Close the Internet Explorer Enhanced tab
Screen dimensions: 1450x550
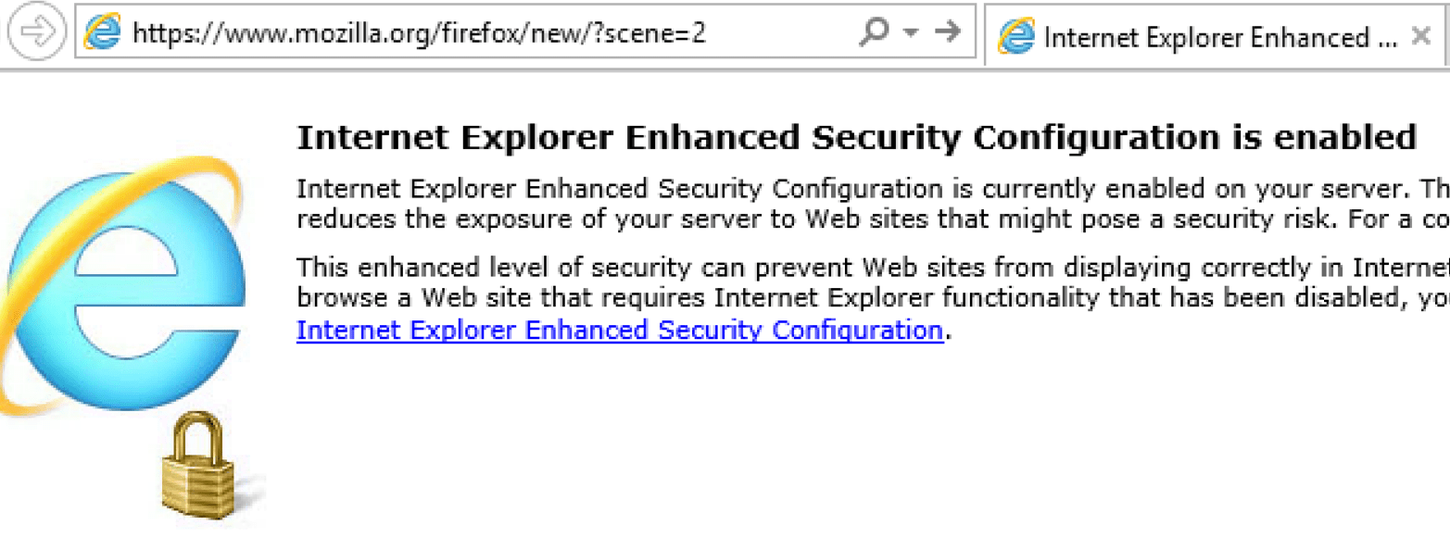point(1421,37)
